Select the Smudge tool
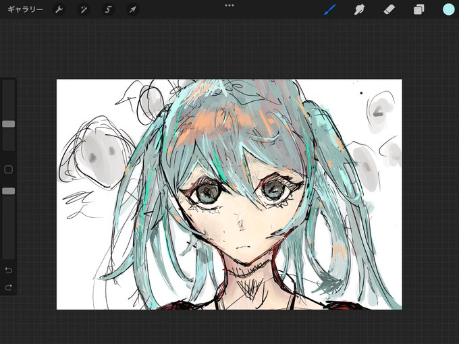The height and width of the screenshot is (344, 459). pos(360,9)
